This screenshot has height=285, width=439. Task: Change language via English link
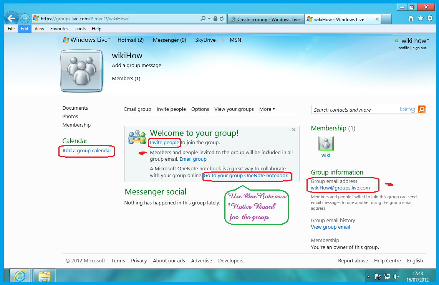click(x=415, y=261)
